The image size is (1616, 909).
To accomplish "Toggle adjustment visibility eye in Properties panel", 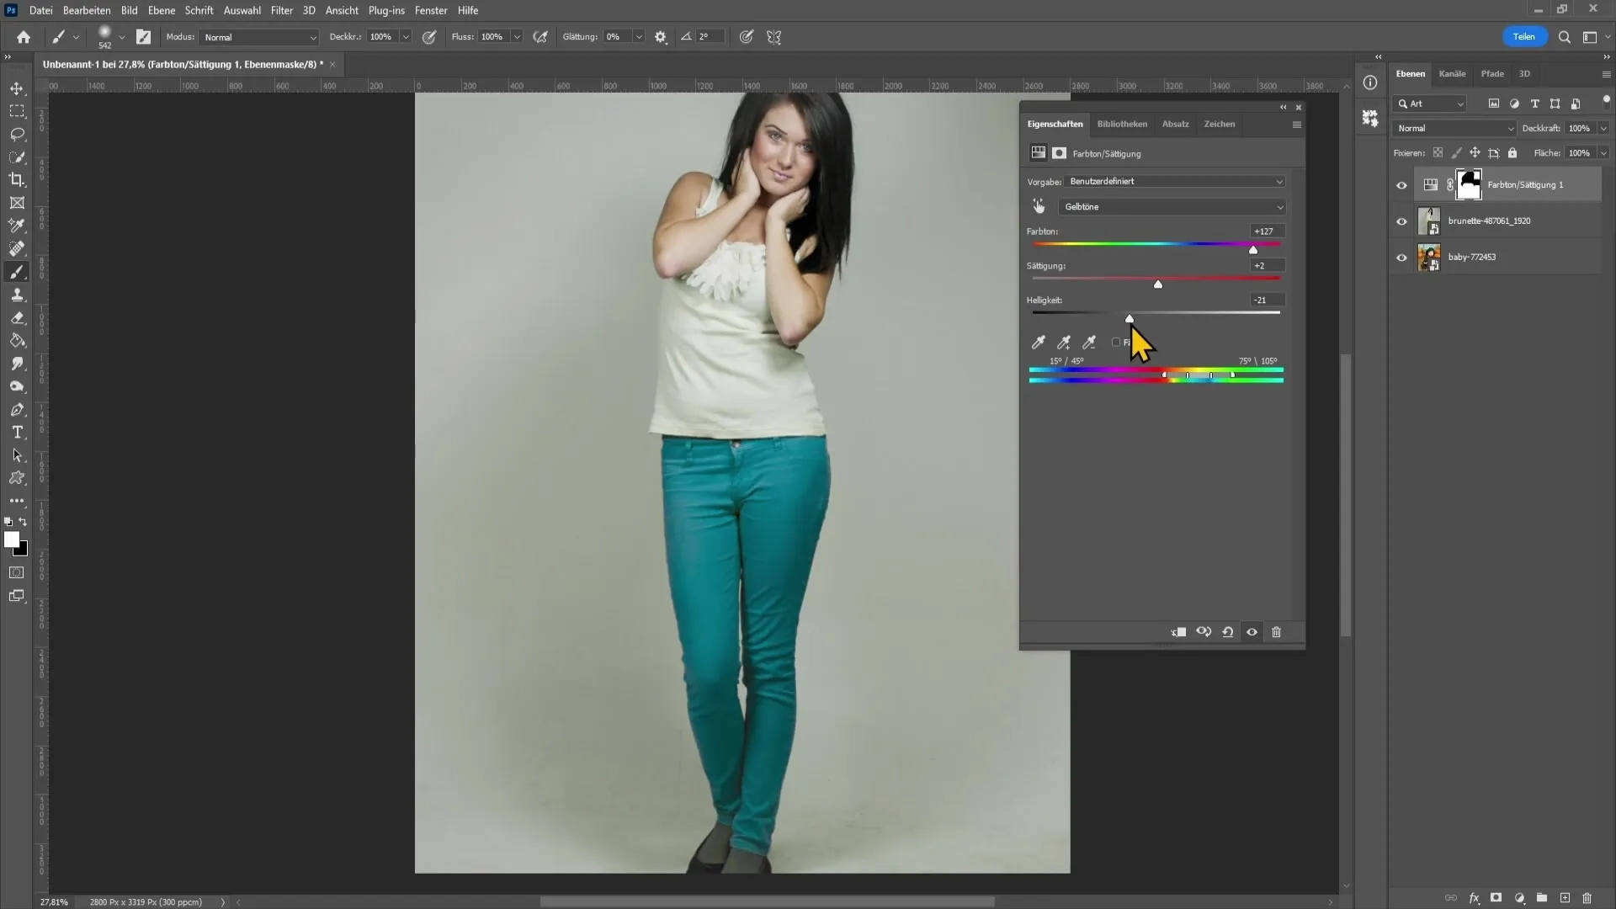I will 1252,632.
